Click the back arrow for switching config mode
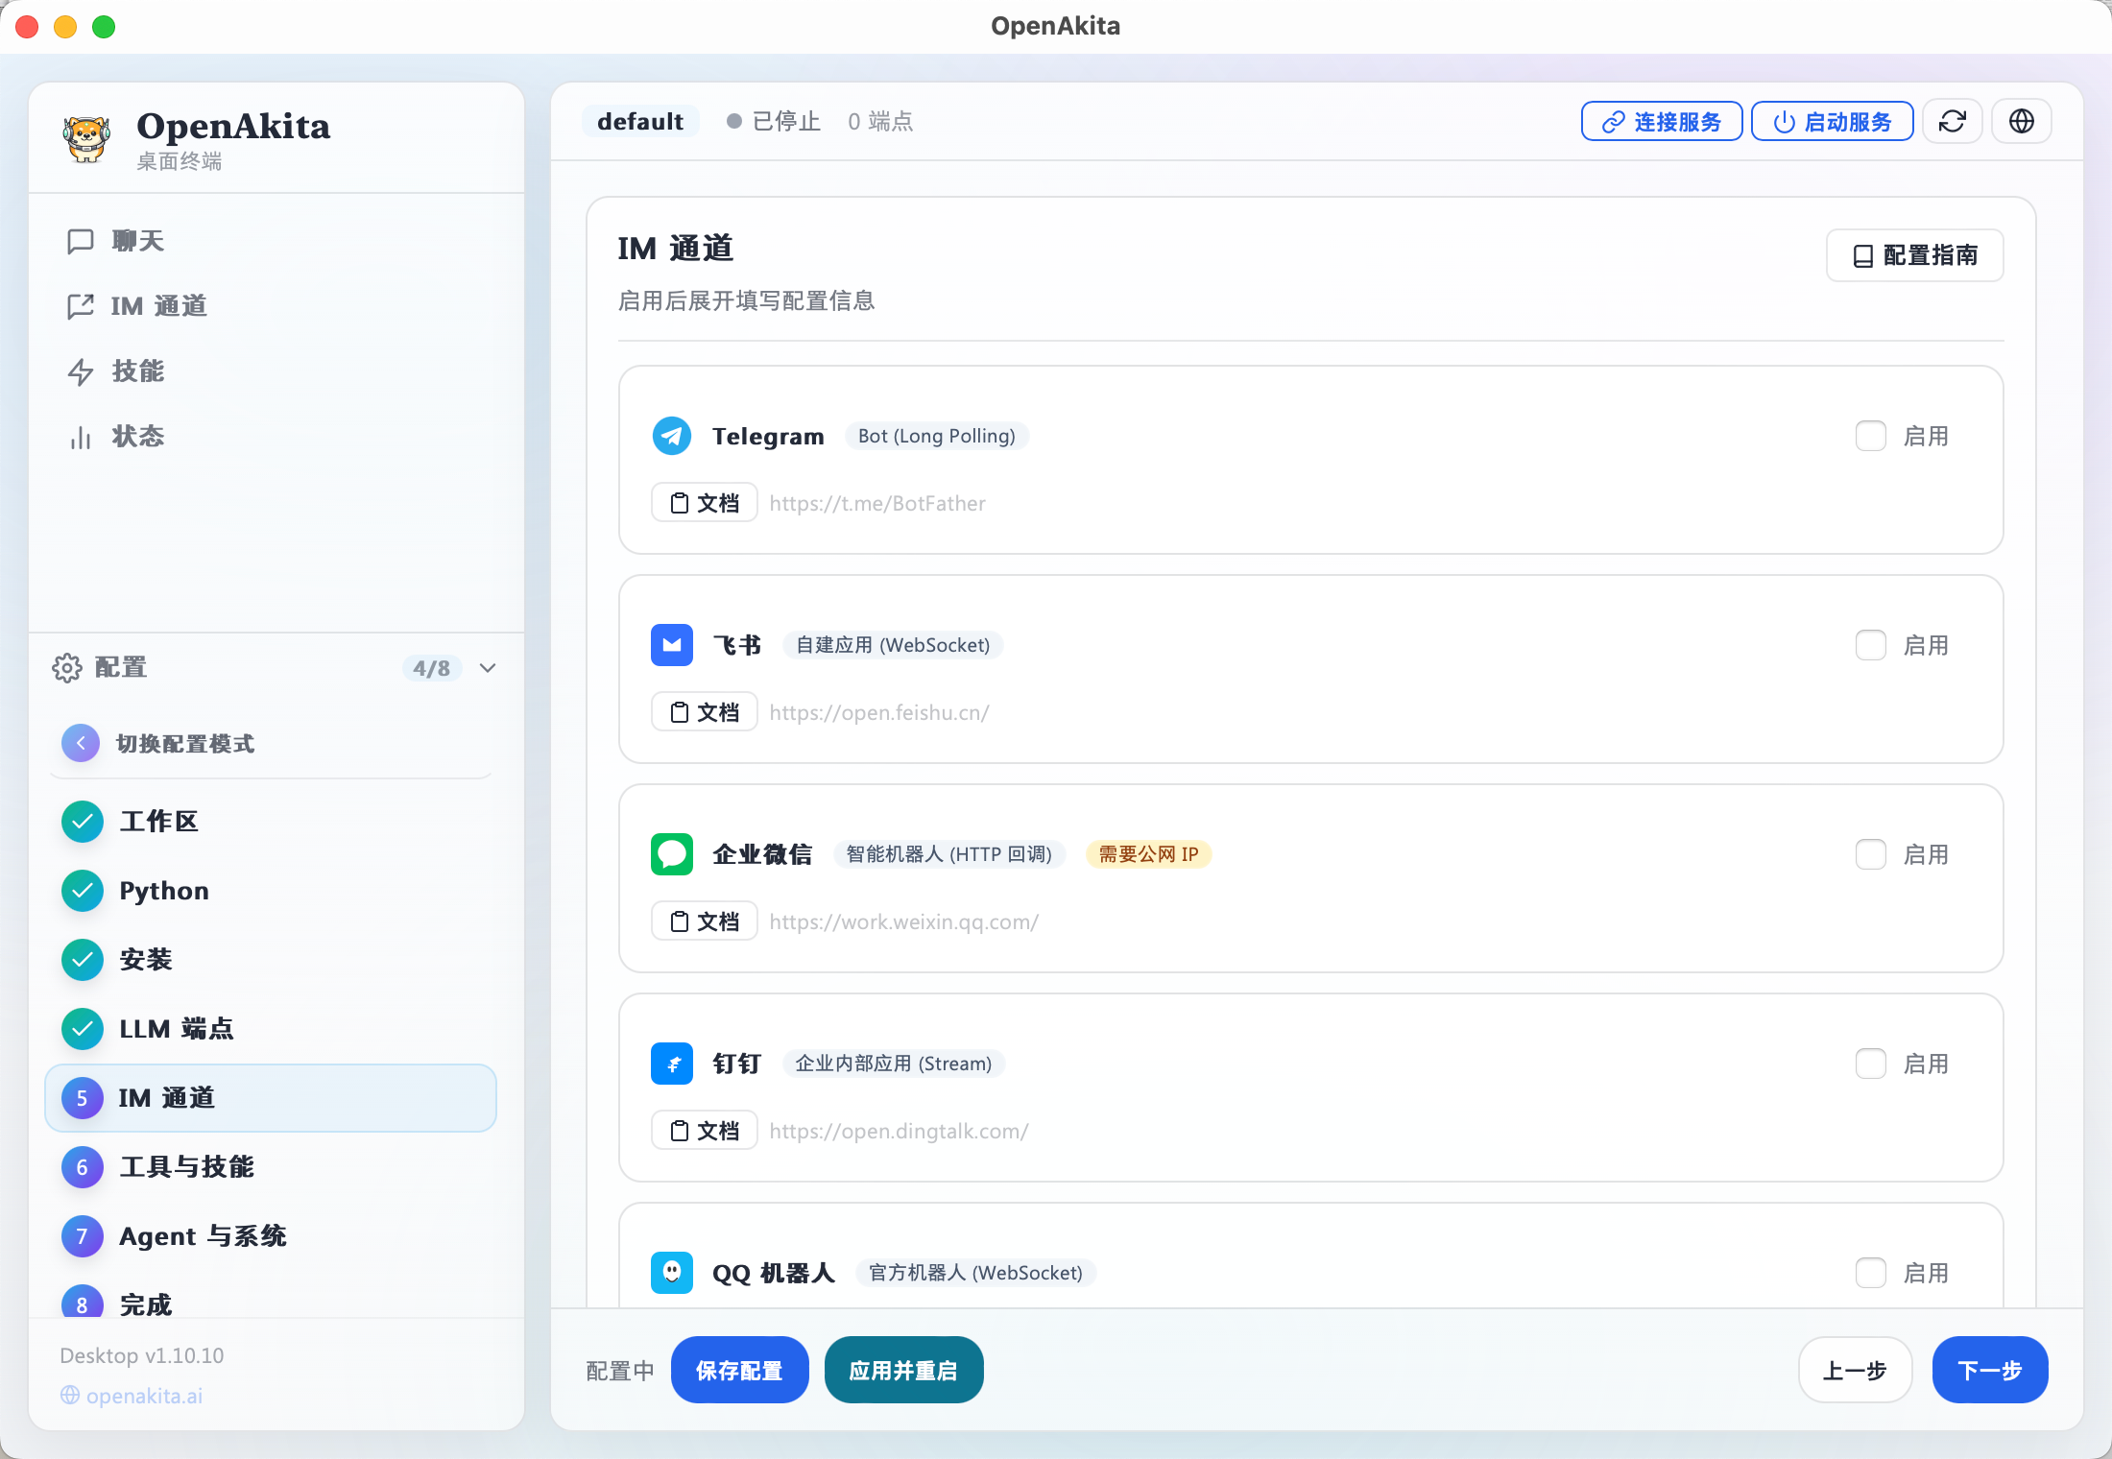The height and width of the screenshot is (1459, 2112). point(81,743)
